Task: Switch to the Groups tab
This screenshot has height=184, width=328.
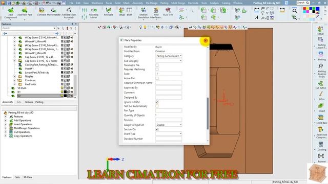Action: (x=29, y=102)
